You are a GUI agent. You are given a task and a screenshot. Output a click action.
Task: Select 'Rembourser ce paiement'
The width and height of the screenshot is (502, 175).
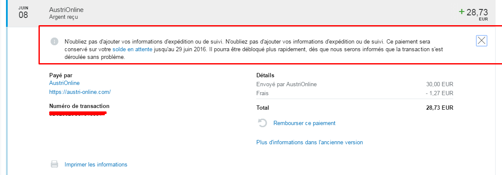(304, 123)
